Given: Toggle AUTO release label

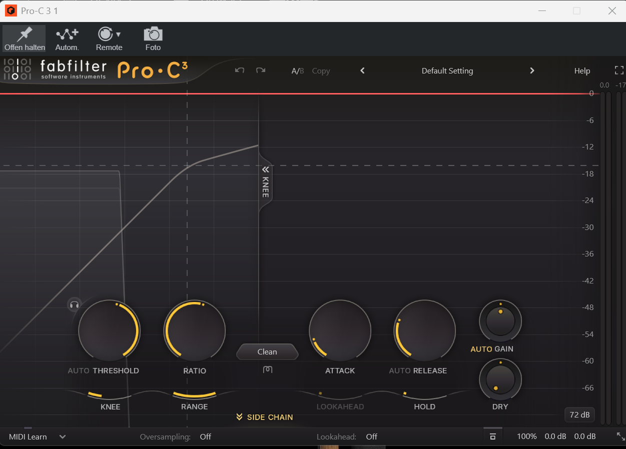Looking at the screenshot, I should click(x=400, y=371).
